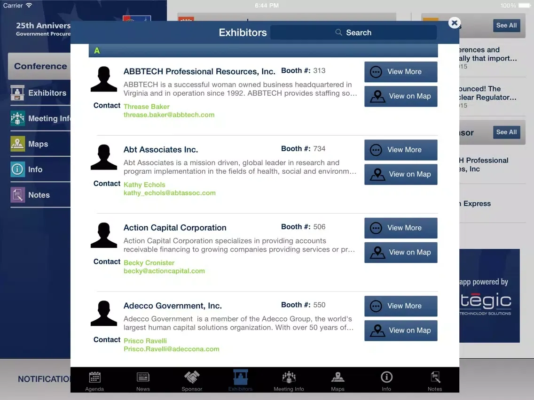Open the News tab in bottom bar
534x400 pixels.
pyautogui.click(x=143, y=381)
